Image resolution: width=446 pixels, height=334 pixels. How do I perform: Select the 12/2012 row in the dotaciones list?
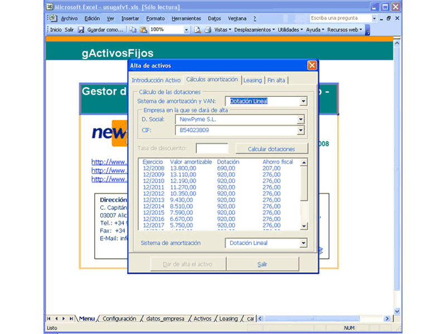pyautogui.click(x=219, y=194)
